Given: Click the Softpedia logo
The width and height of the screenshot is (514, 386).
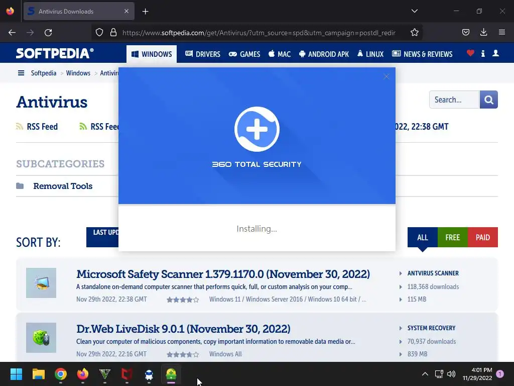Looking at the screenshot, I should point(55,53).
